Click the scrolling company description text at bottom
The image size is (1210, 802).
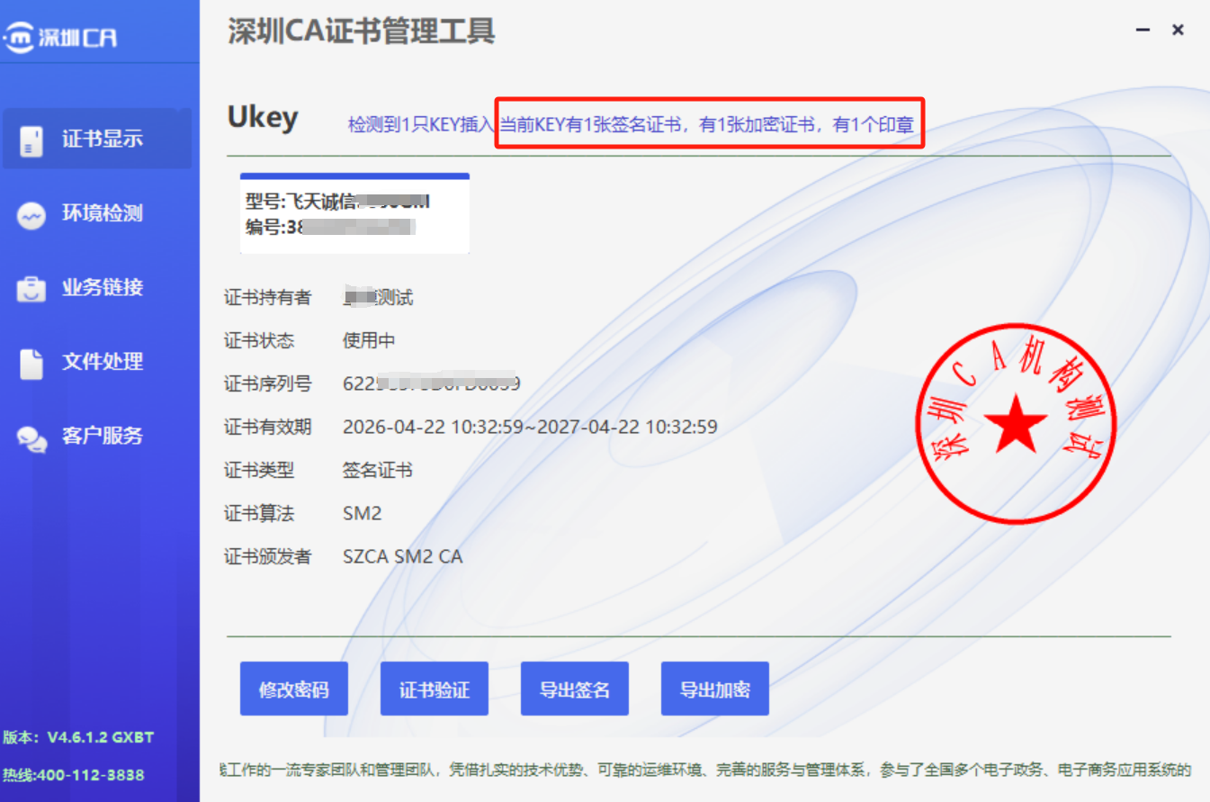pyautogui.click(x=705, y=770)
